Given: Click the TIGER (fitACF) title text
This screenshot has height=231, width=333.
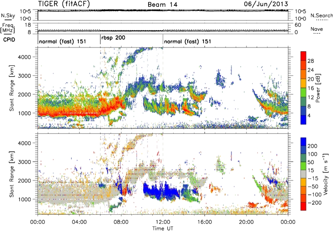Looking at the screenshot, I should coord(64,4).
